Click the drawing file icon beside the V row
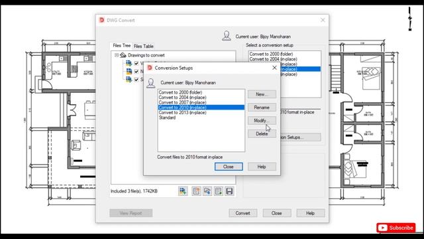Image resolution: width=424 pixels, height=239 pixels. [x=129, y=63]
